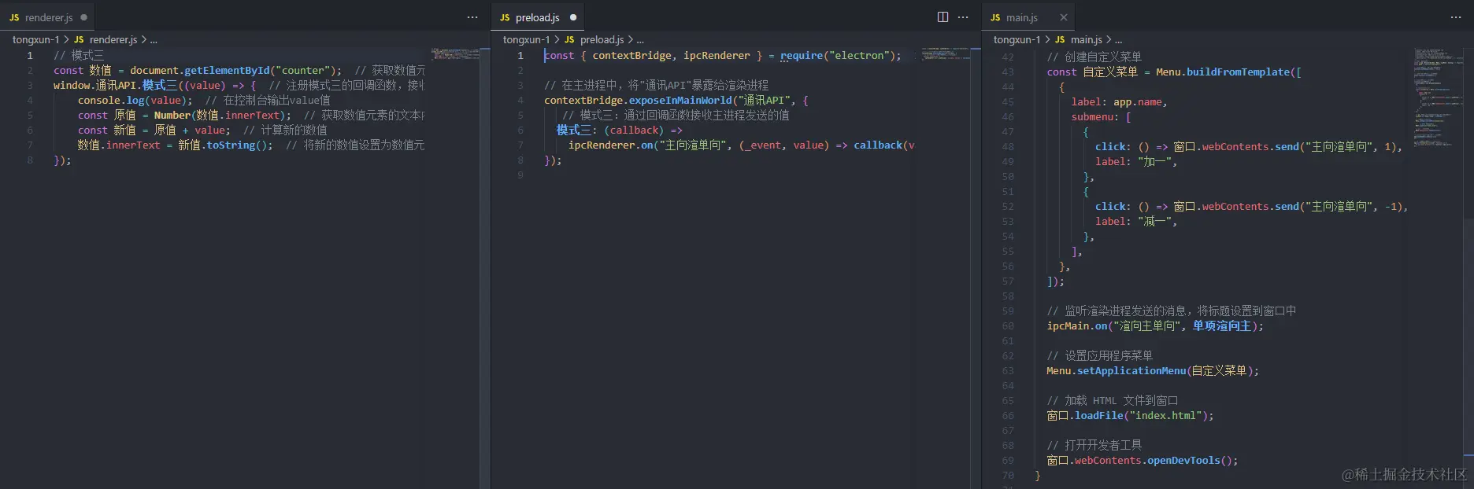Click 'loadFile("index.html")' in main.js
This screenshot has height=489, width=1474.
click(1141, 415)
